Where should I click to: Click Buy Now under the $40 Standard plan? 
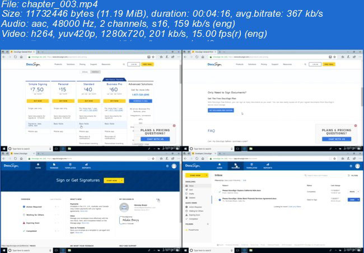pos(88,101)
